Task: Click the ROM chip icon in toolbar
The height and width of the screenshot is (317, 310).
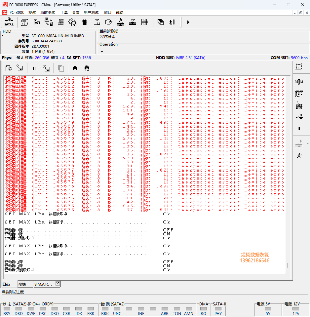Action: [x=85, y=22]
